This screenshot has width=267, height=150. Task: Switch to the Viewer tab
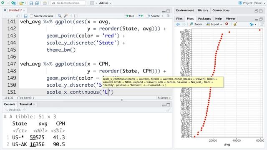[x=231, y=19]
